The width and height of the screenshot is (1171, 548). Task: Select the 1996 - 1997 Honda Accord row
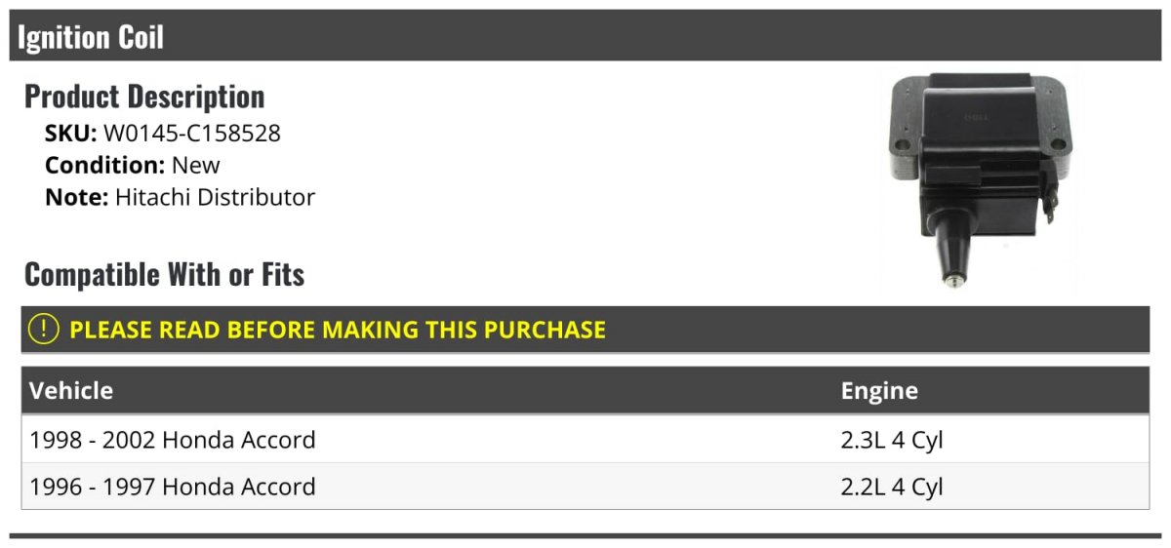173,487
